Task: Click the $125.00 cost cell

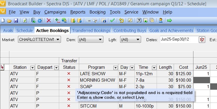Action: 183,74
